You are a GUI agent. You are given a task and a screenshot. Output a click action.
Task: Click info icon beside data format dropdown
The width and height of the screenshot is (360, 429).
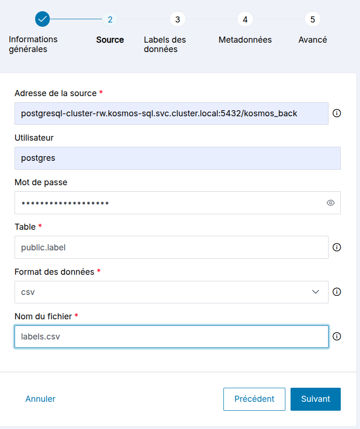(x=337, y=292)
